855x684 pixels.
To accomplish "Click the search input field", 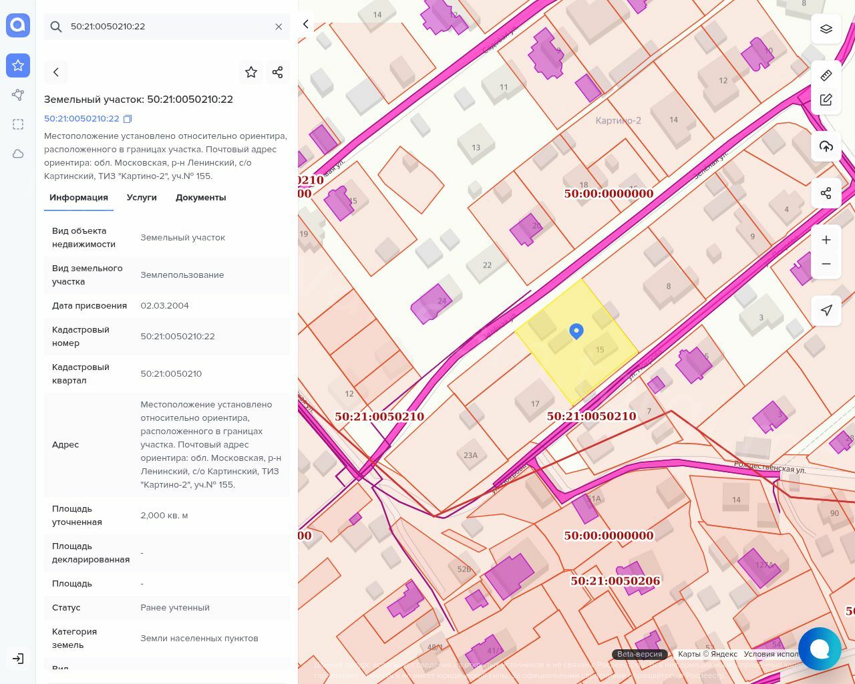I will [167, 27].
